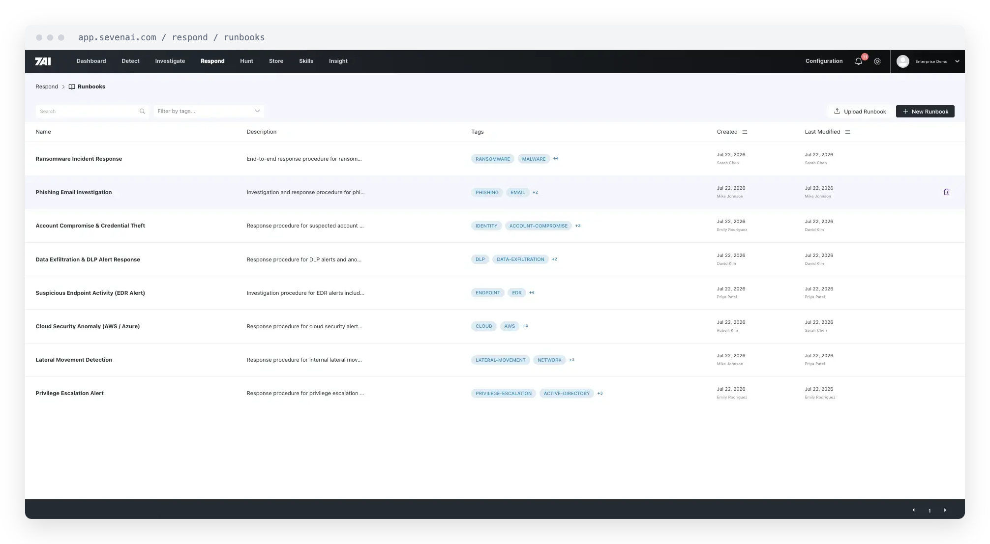Select page 1 in pagination
This screenshot has width=990, height=544.
pos(930,511)
